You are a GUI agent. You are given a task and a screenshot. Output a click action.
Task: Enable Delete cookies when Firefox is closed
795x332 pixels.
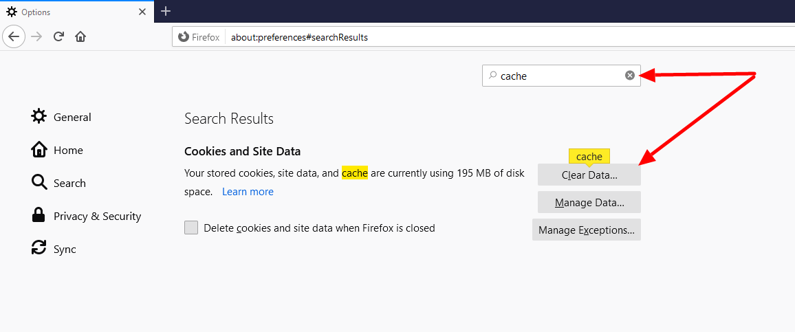[x=191, y=228]
